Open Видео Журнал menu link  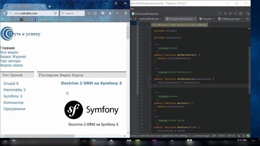[x=13, y=57]
